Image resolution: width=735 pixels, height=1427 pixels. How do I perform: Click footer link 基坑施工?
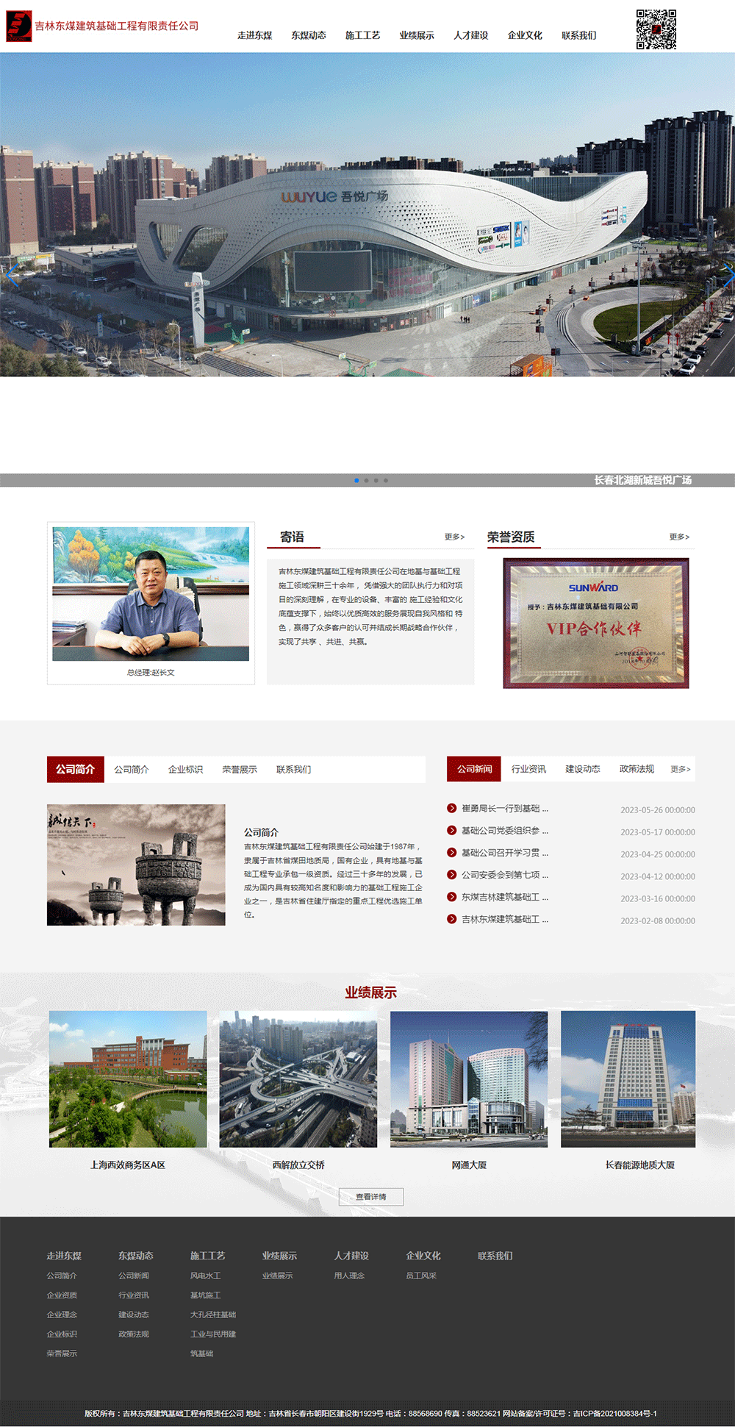[206, 1295]
